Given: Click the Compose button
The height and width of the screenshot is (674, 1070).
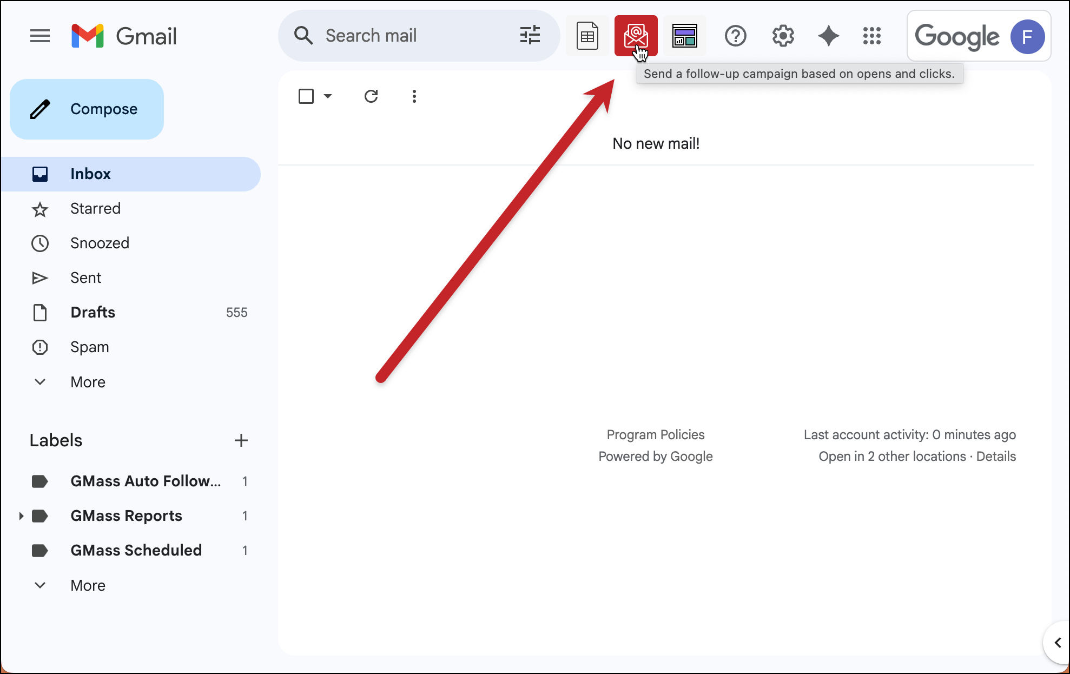Looking at the screenshot, I should (87, 109).
